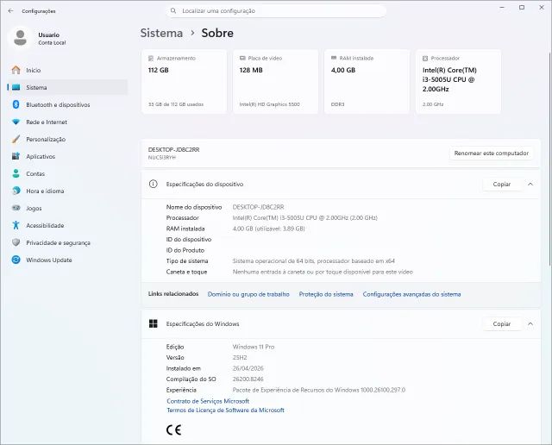Open the Usuario profile avatar
The image size is (552, 445).
[x=20, y=38]
